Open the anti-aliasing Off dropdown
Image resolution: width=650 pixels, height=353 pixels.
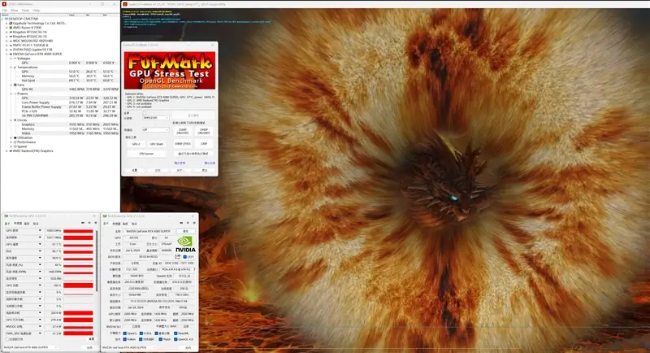[155, 130]
